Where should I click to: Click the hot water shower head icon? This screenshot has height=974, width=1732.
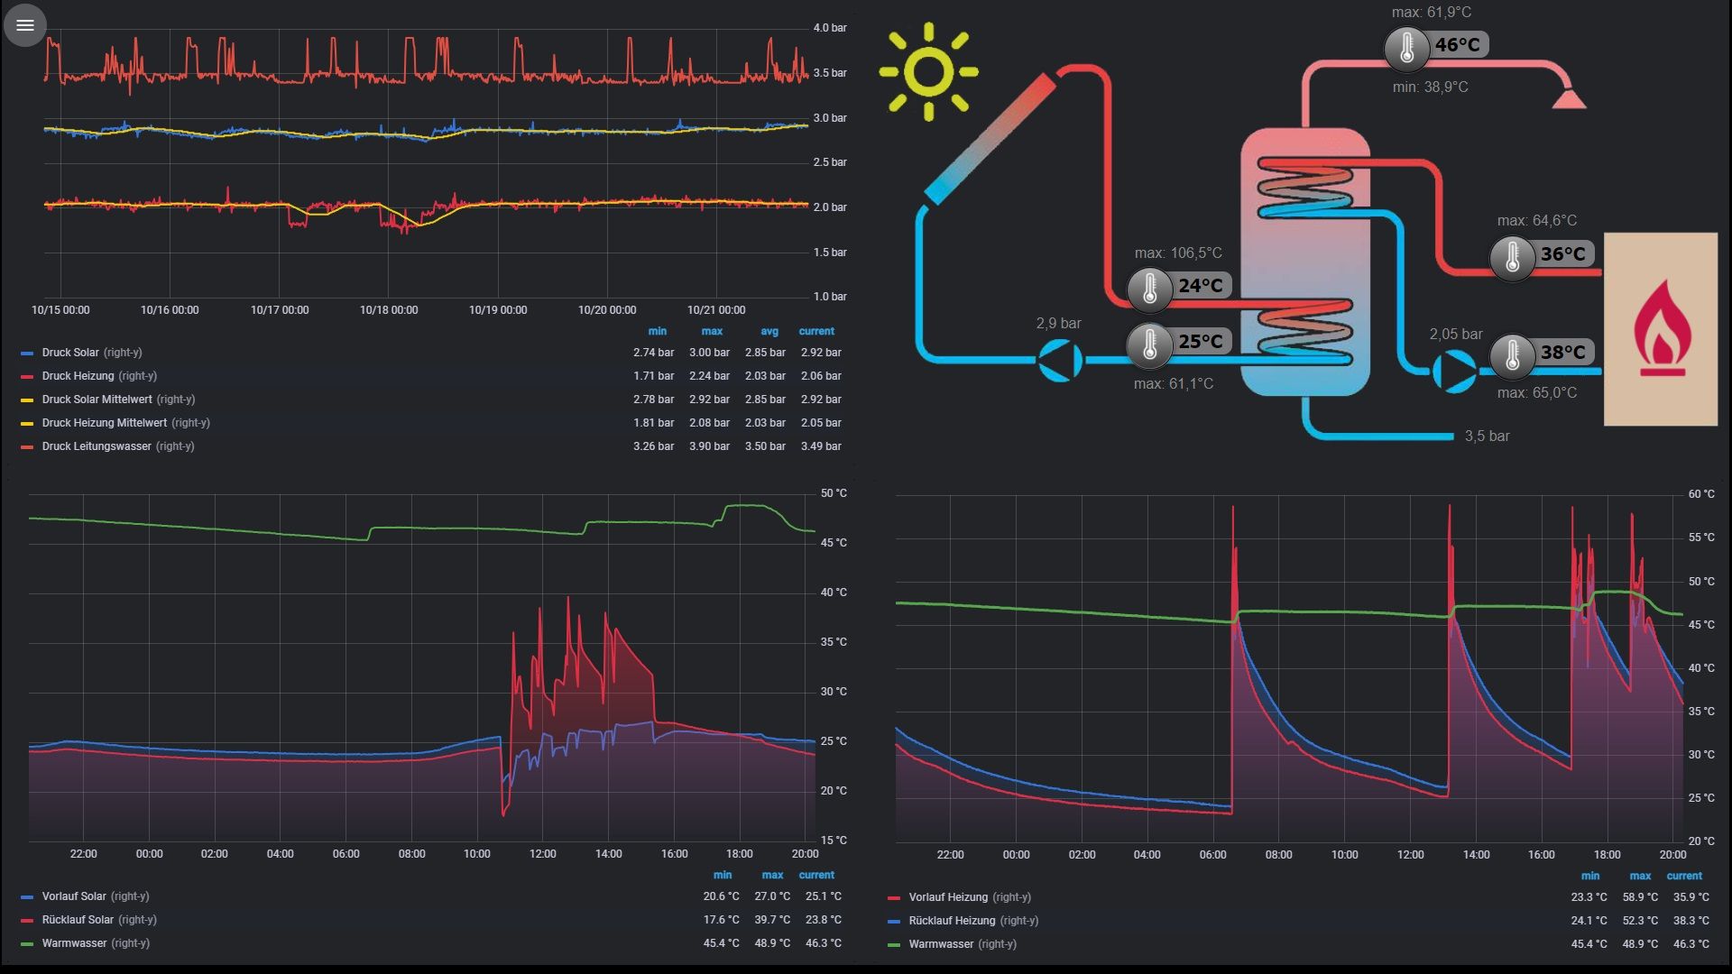pyautogui.click(x=1570, y=97)
